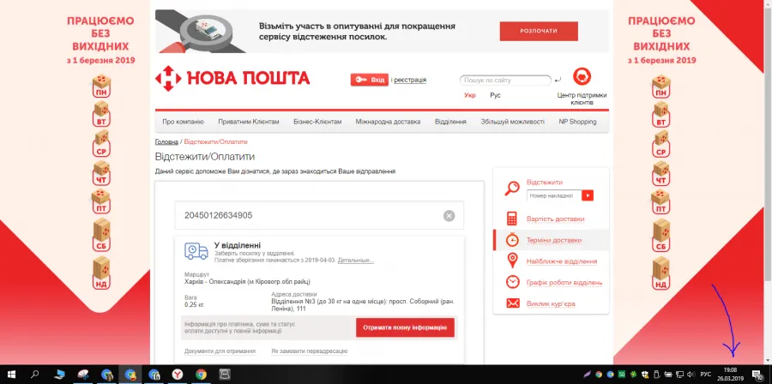The height and width of the screenshot is (384, 772).
Task: Open the Action Center notifications icon
Action: click(757, 375)
